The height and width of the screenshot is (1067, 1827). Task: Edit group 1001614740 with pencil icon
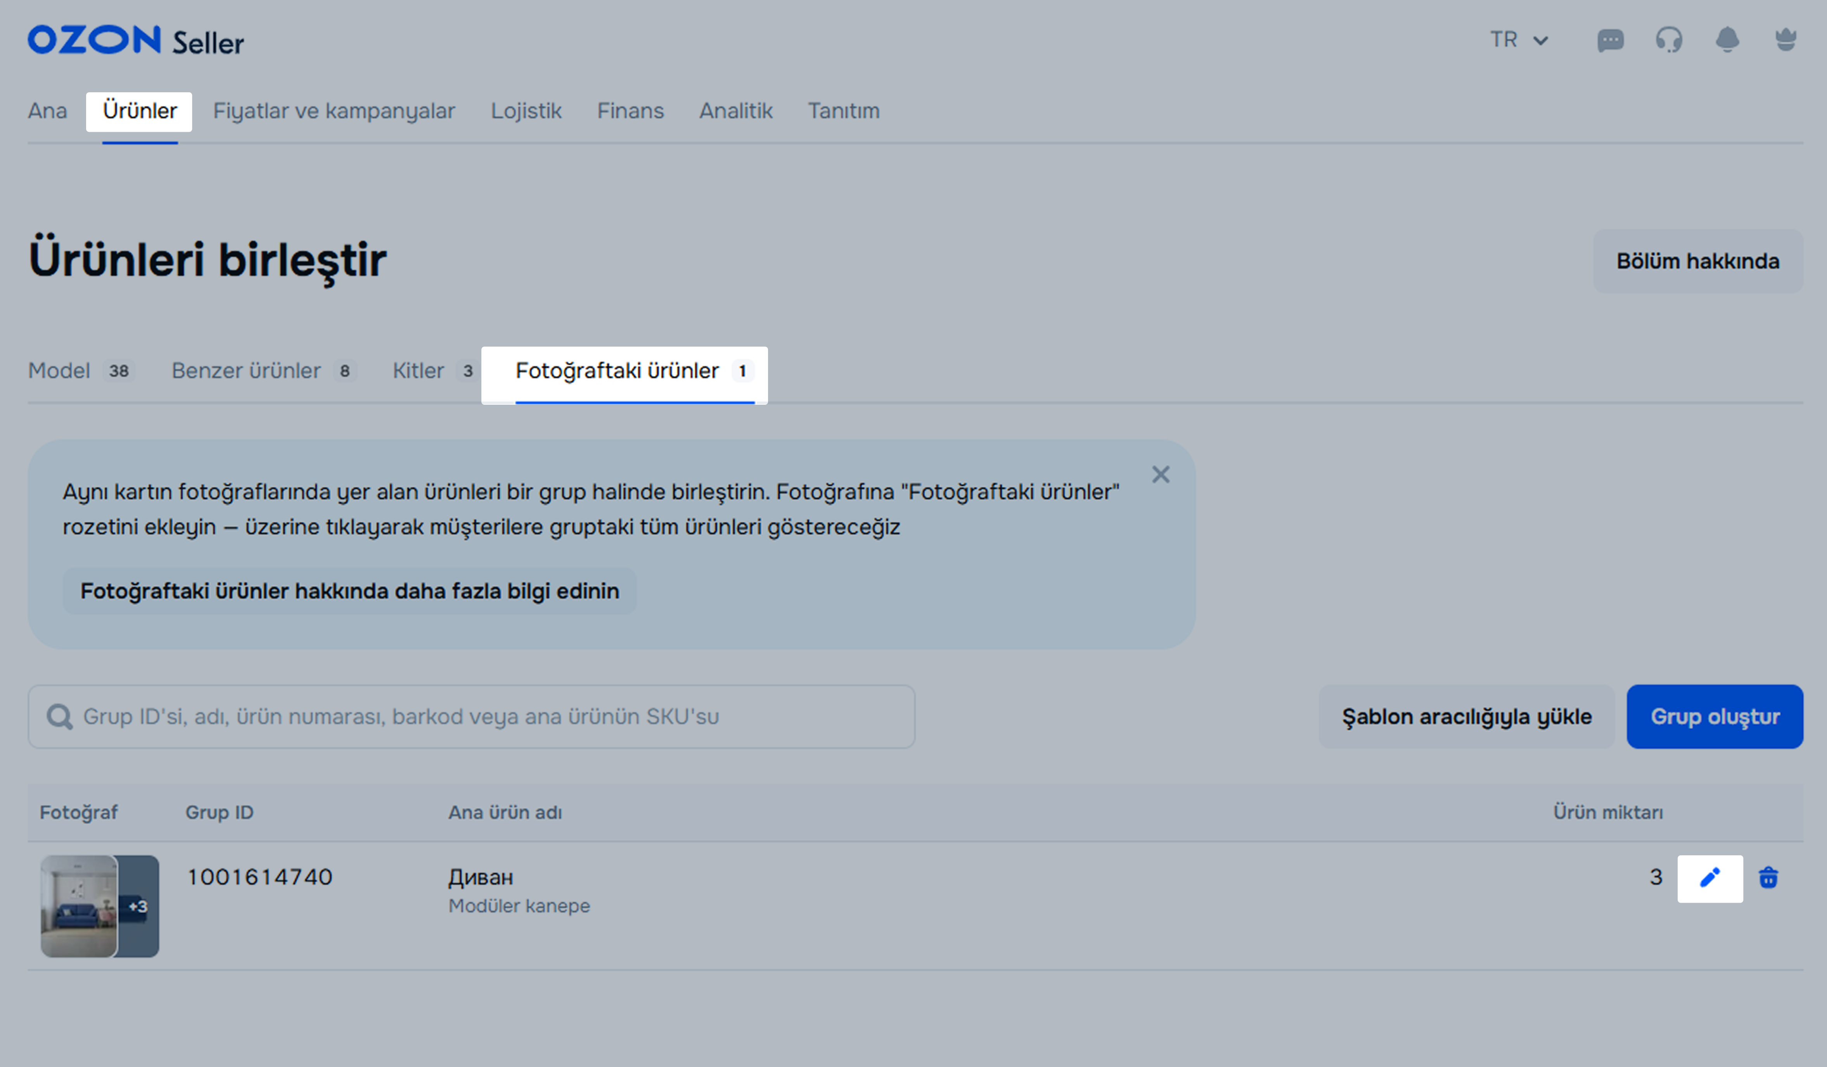click(x=1709, y=878)
